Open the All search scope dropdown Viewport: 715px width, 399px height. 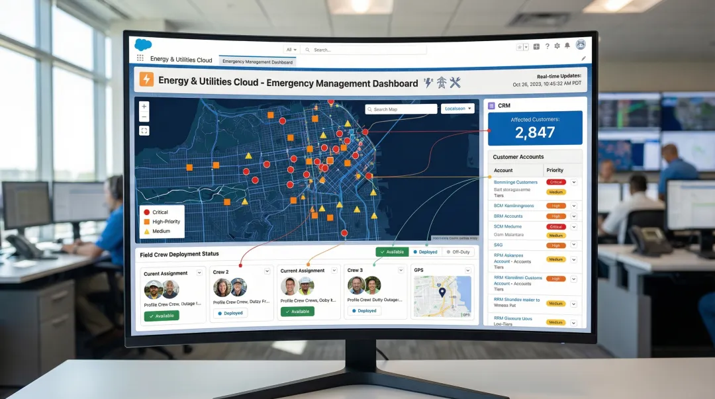click(291, 50)
